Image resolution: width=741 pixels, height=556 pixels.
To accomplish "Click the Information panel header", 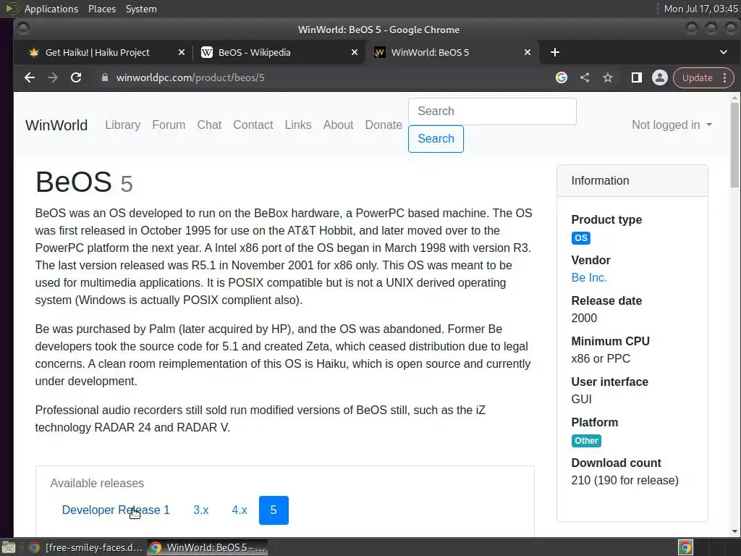I will coord(632,180).
